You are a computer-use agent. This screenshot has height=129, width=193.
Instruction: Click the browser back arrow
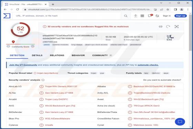[x=5, y=9]
